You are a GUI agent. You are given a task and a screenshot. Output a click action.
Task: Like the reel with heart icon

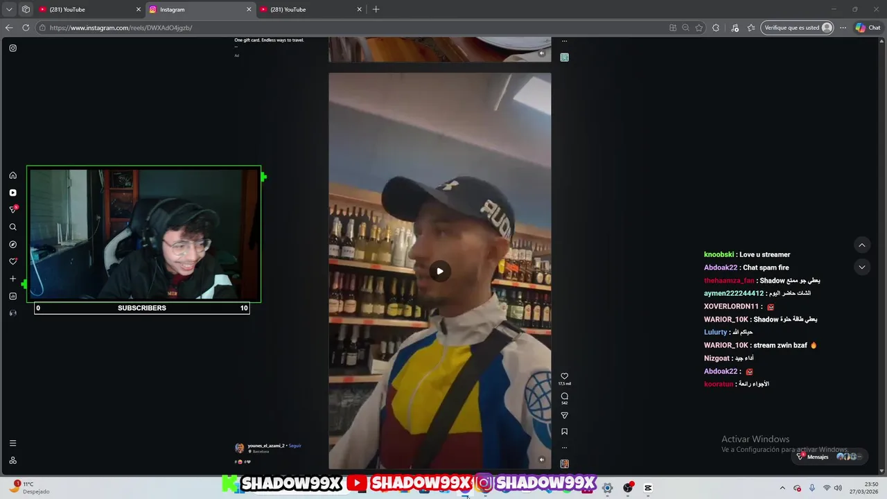coord(564,376)
